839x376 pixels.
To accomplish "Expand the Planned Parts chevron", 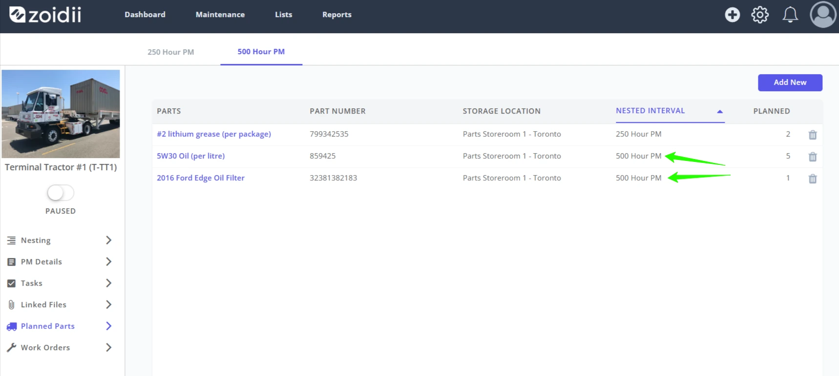I will tap(108, 326).
